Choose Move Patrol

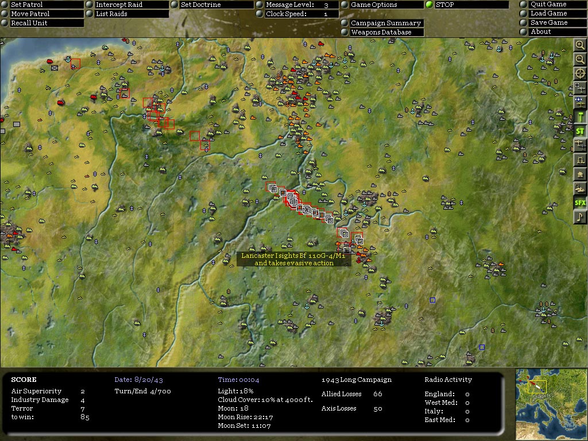tap(42, 14)
